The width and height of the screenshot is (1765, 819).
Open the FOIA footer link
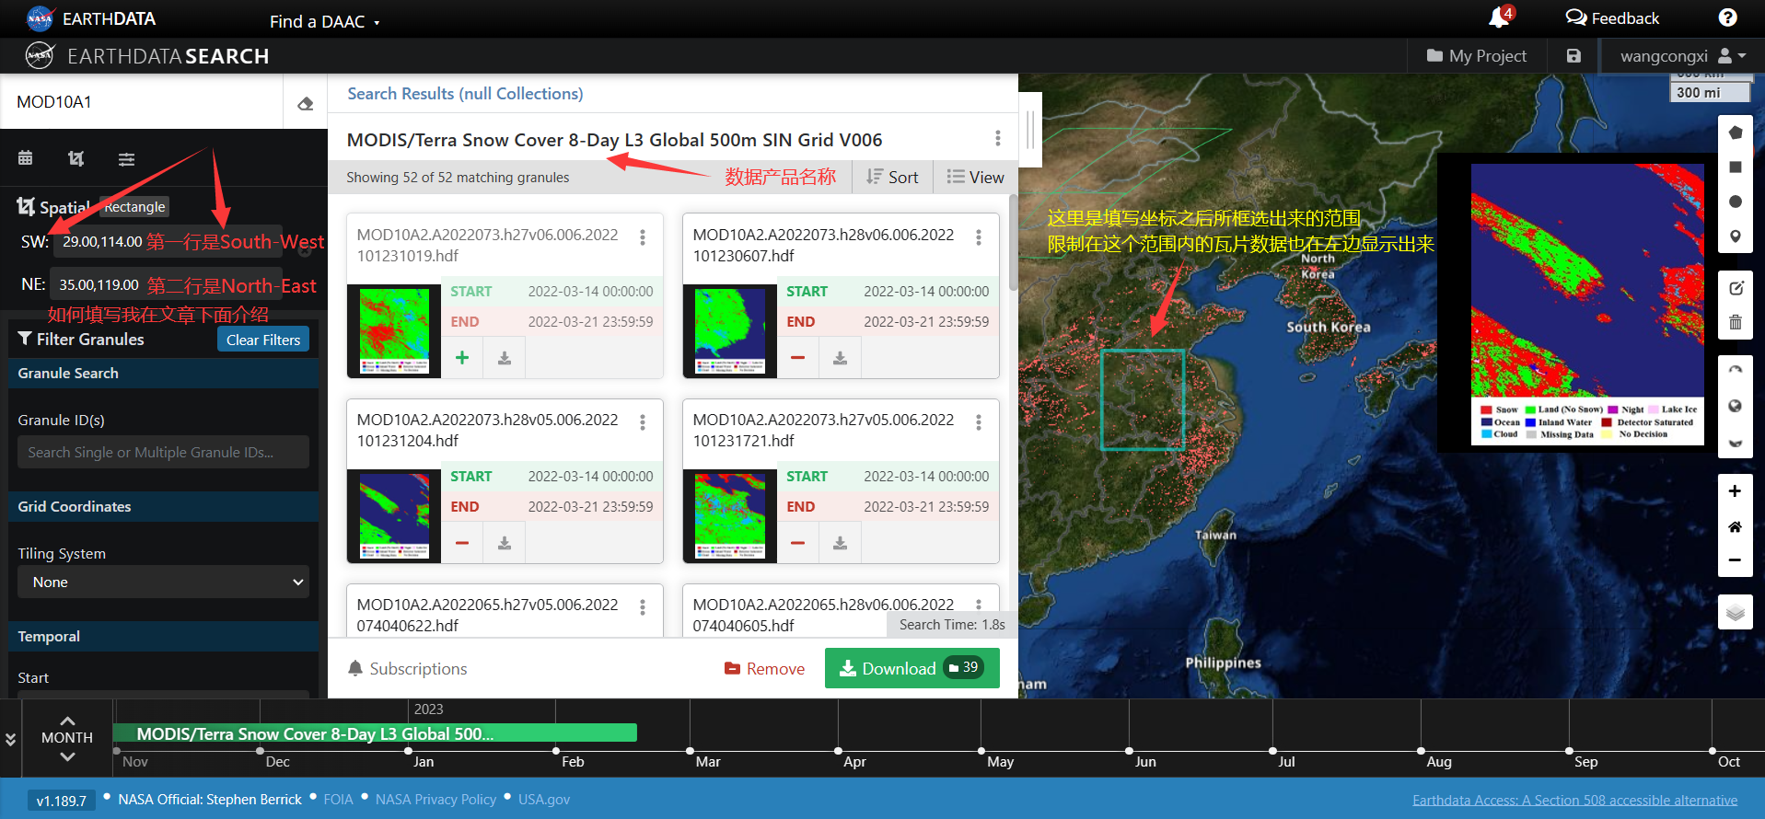coord(338,800)
